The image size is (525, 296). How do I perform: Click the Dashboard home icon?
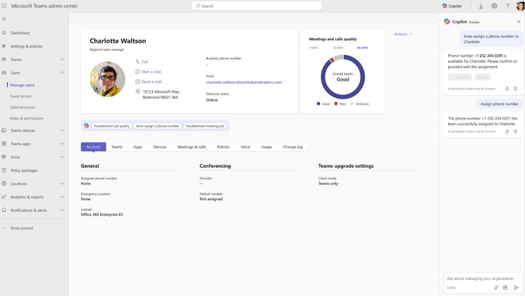pos(4,33)
